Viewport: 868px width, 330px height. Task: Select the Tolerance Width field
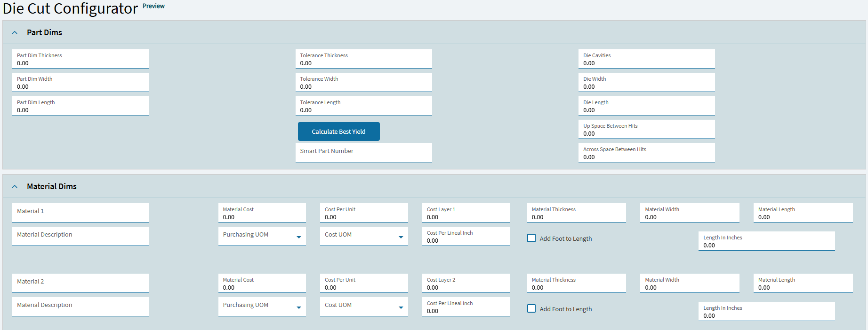(x=363, y=83)
